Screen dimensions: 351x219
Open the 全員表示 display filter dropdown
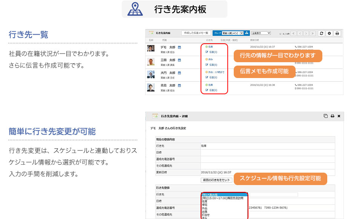point(261,33)
